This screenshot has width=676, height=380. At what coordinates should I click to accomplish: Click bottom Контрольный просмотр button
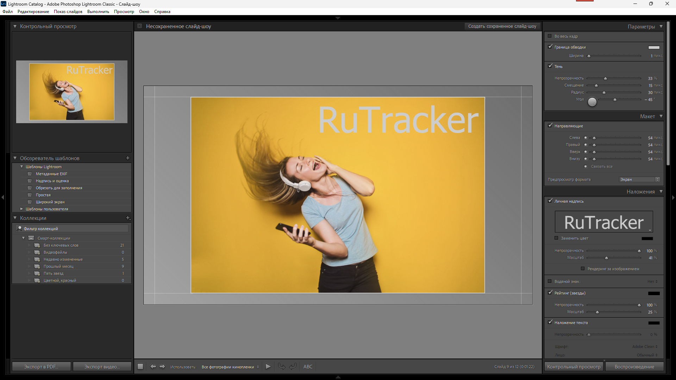point(574,367)
